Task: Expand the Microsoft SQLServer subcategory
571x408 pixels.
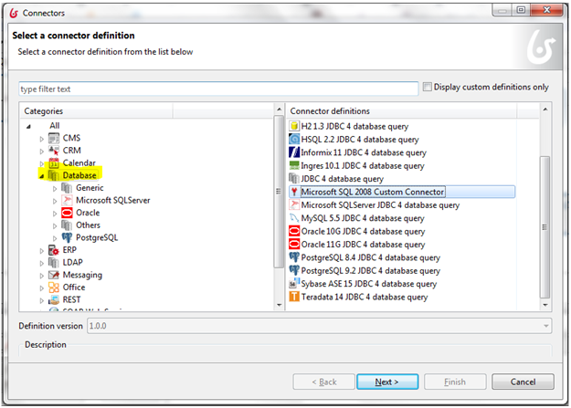Action: coord(55,202)
